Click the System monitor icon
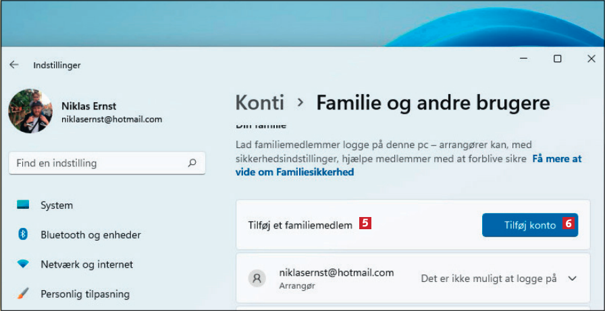The height and width of the screenshot is (311, 605). (23, 205)
